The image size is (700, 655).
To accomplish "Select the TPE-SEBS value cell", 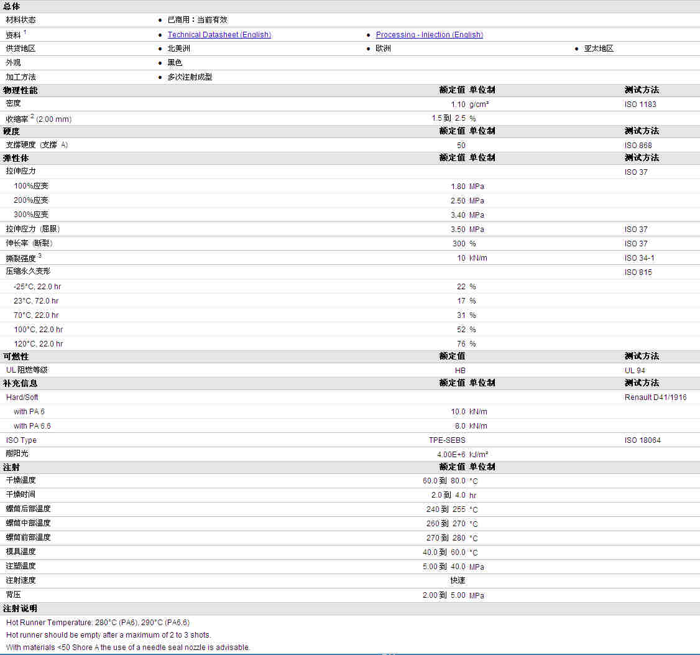I will click(x=447, y=440).
